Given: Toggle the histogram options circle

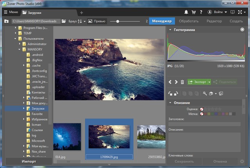Looking at the screenshot, I should [242, 30].
